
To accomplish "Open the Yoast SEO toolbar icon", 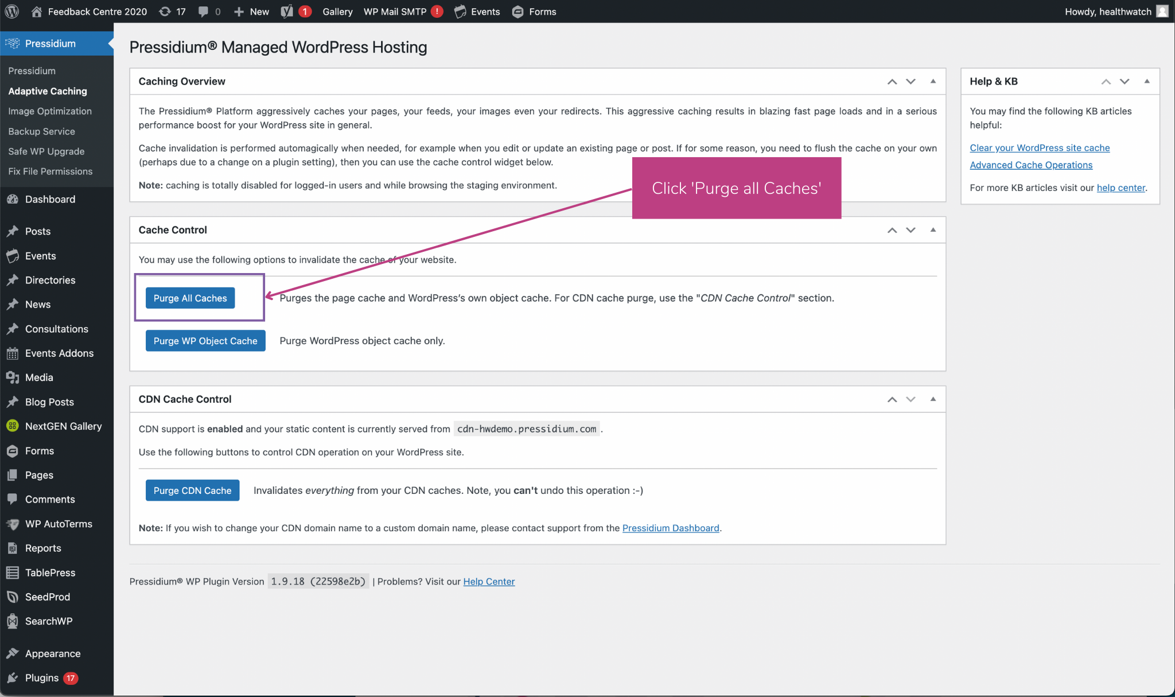I will pyautogui.click(x=287, y=11).
